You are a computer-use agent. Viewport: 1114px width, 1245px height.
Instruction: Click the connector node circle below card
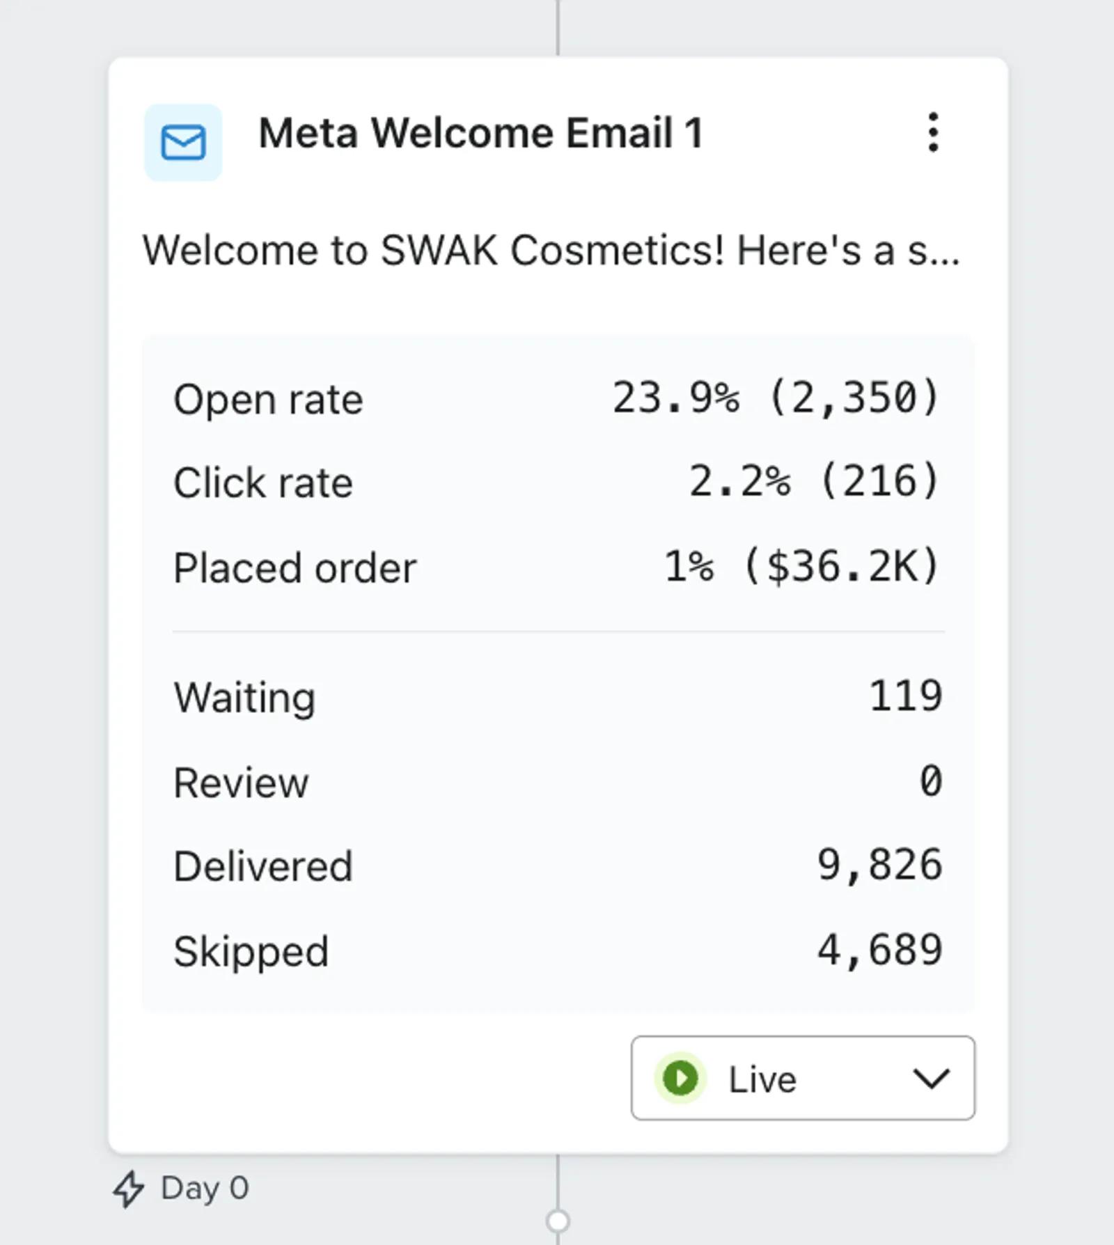(558, 1221)
